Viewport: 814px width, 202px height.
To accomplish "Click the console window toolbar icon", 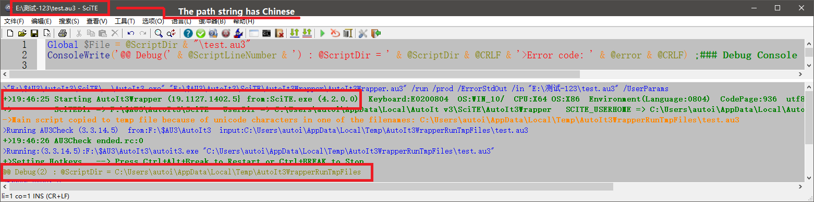I will [x=266, y=33].
